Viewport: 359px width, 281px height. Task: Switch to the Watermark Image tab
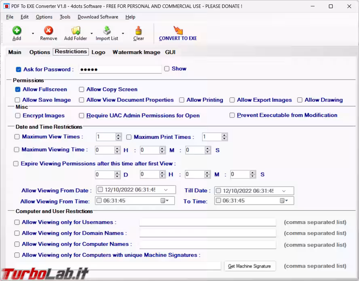coord(136,52)
